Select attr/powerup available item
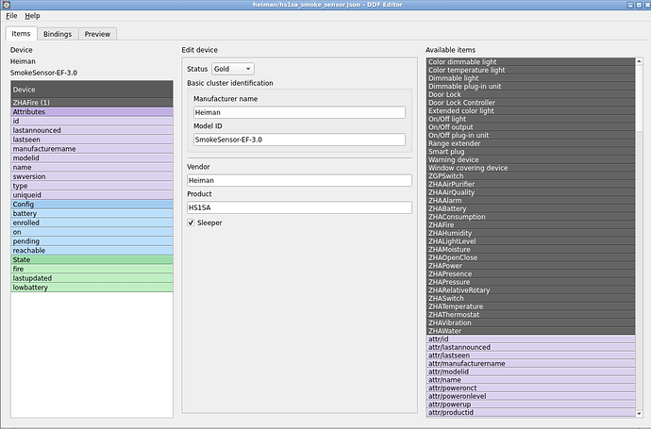Screen dimensions: 651x429 [530, 404]
